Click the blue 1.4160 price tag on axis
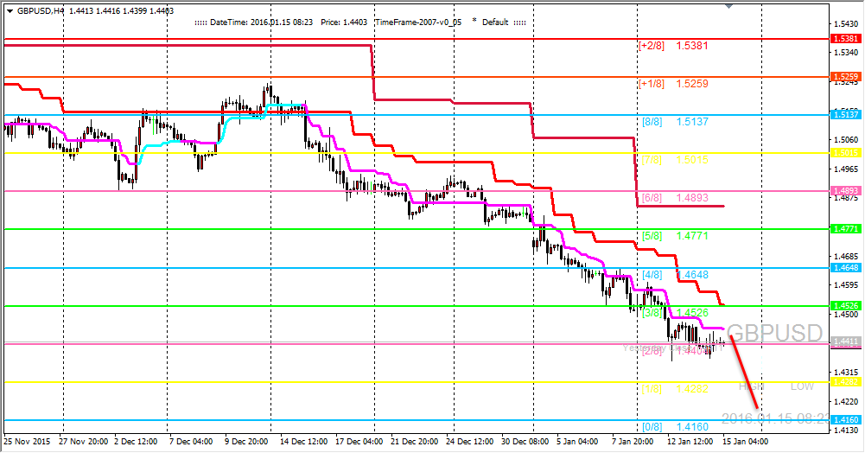 846,420
